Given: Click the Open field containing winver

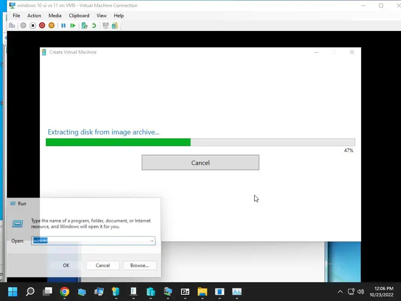Looking at the screenshot, I should click(93, 241).
